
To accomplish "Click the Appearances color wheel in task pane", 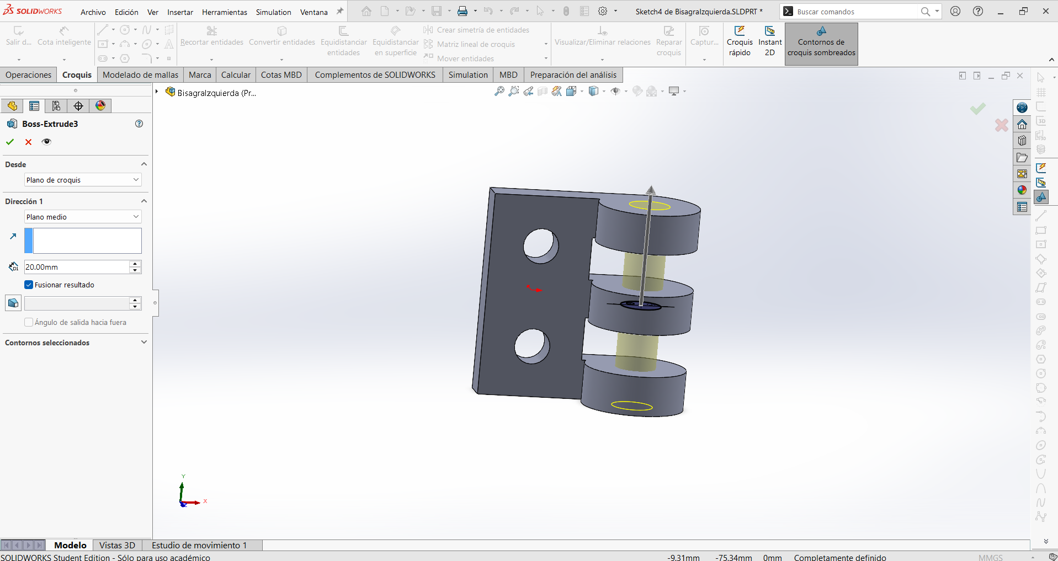I will click(x=1022, y=190).
